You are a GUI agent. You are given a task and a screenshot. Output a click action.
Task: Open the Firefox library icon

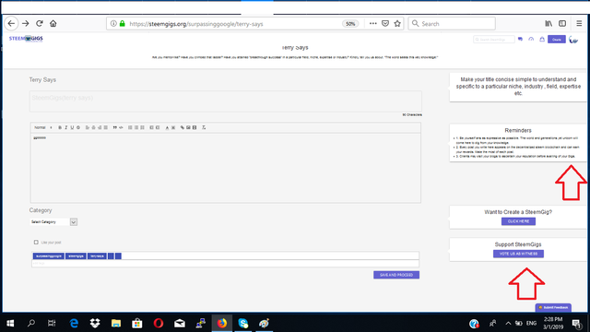(x=549, y=23)
